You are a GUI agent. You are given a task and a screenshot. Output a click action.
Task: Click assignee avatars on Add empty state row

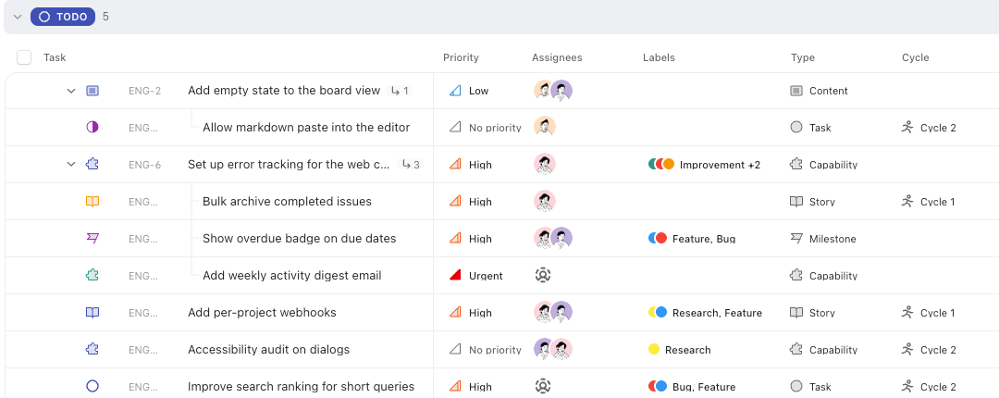coord(552,91)
